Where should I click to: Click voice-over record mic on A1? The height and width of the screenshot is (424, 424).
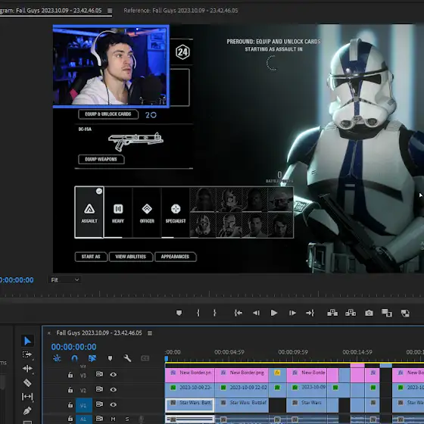click(x=141, y=419)
